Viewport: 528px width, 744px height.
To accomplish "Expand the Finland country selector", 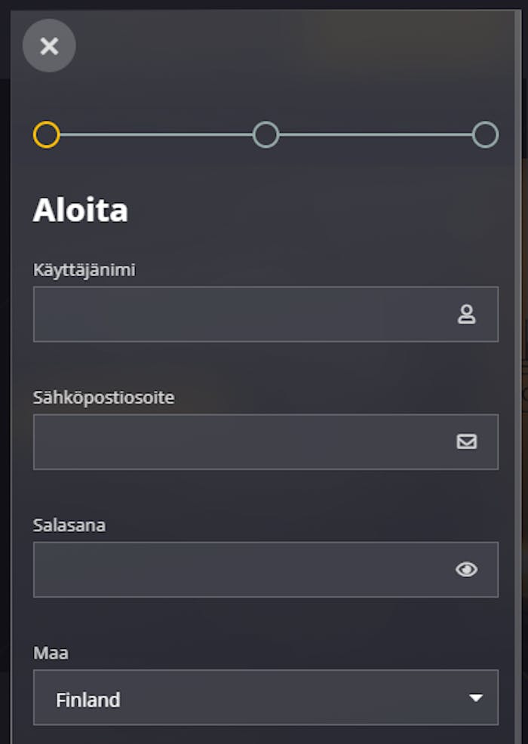I will click(266, 698).
